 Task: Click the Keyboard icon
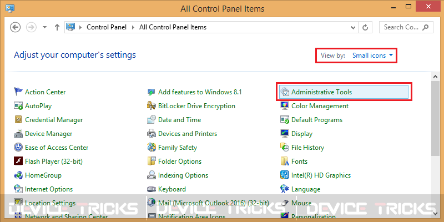pos(152,189)
